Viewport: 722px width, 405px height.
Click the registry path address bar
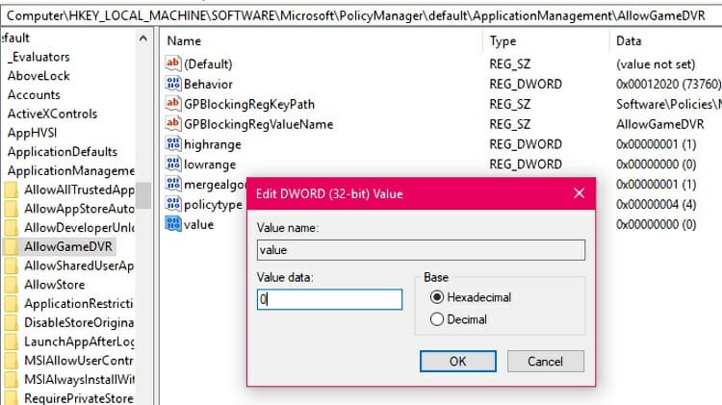pyautogui.click(x=361, y=15)
